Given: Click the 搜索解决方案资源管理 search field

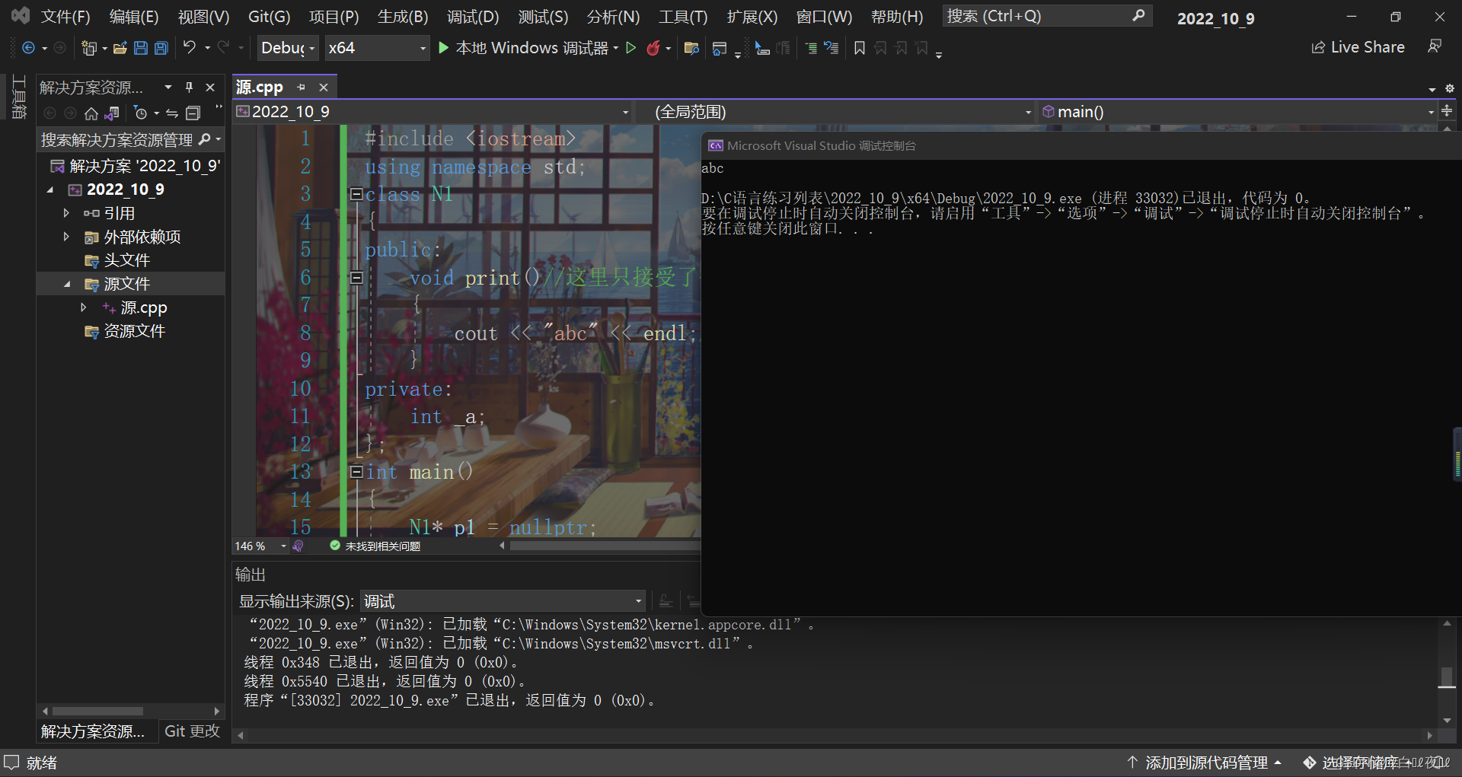Looking at the screenshot, I should tap(117, 140).
